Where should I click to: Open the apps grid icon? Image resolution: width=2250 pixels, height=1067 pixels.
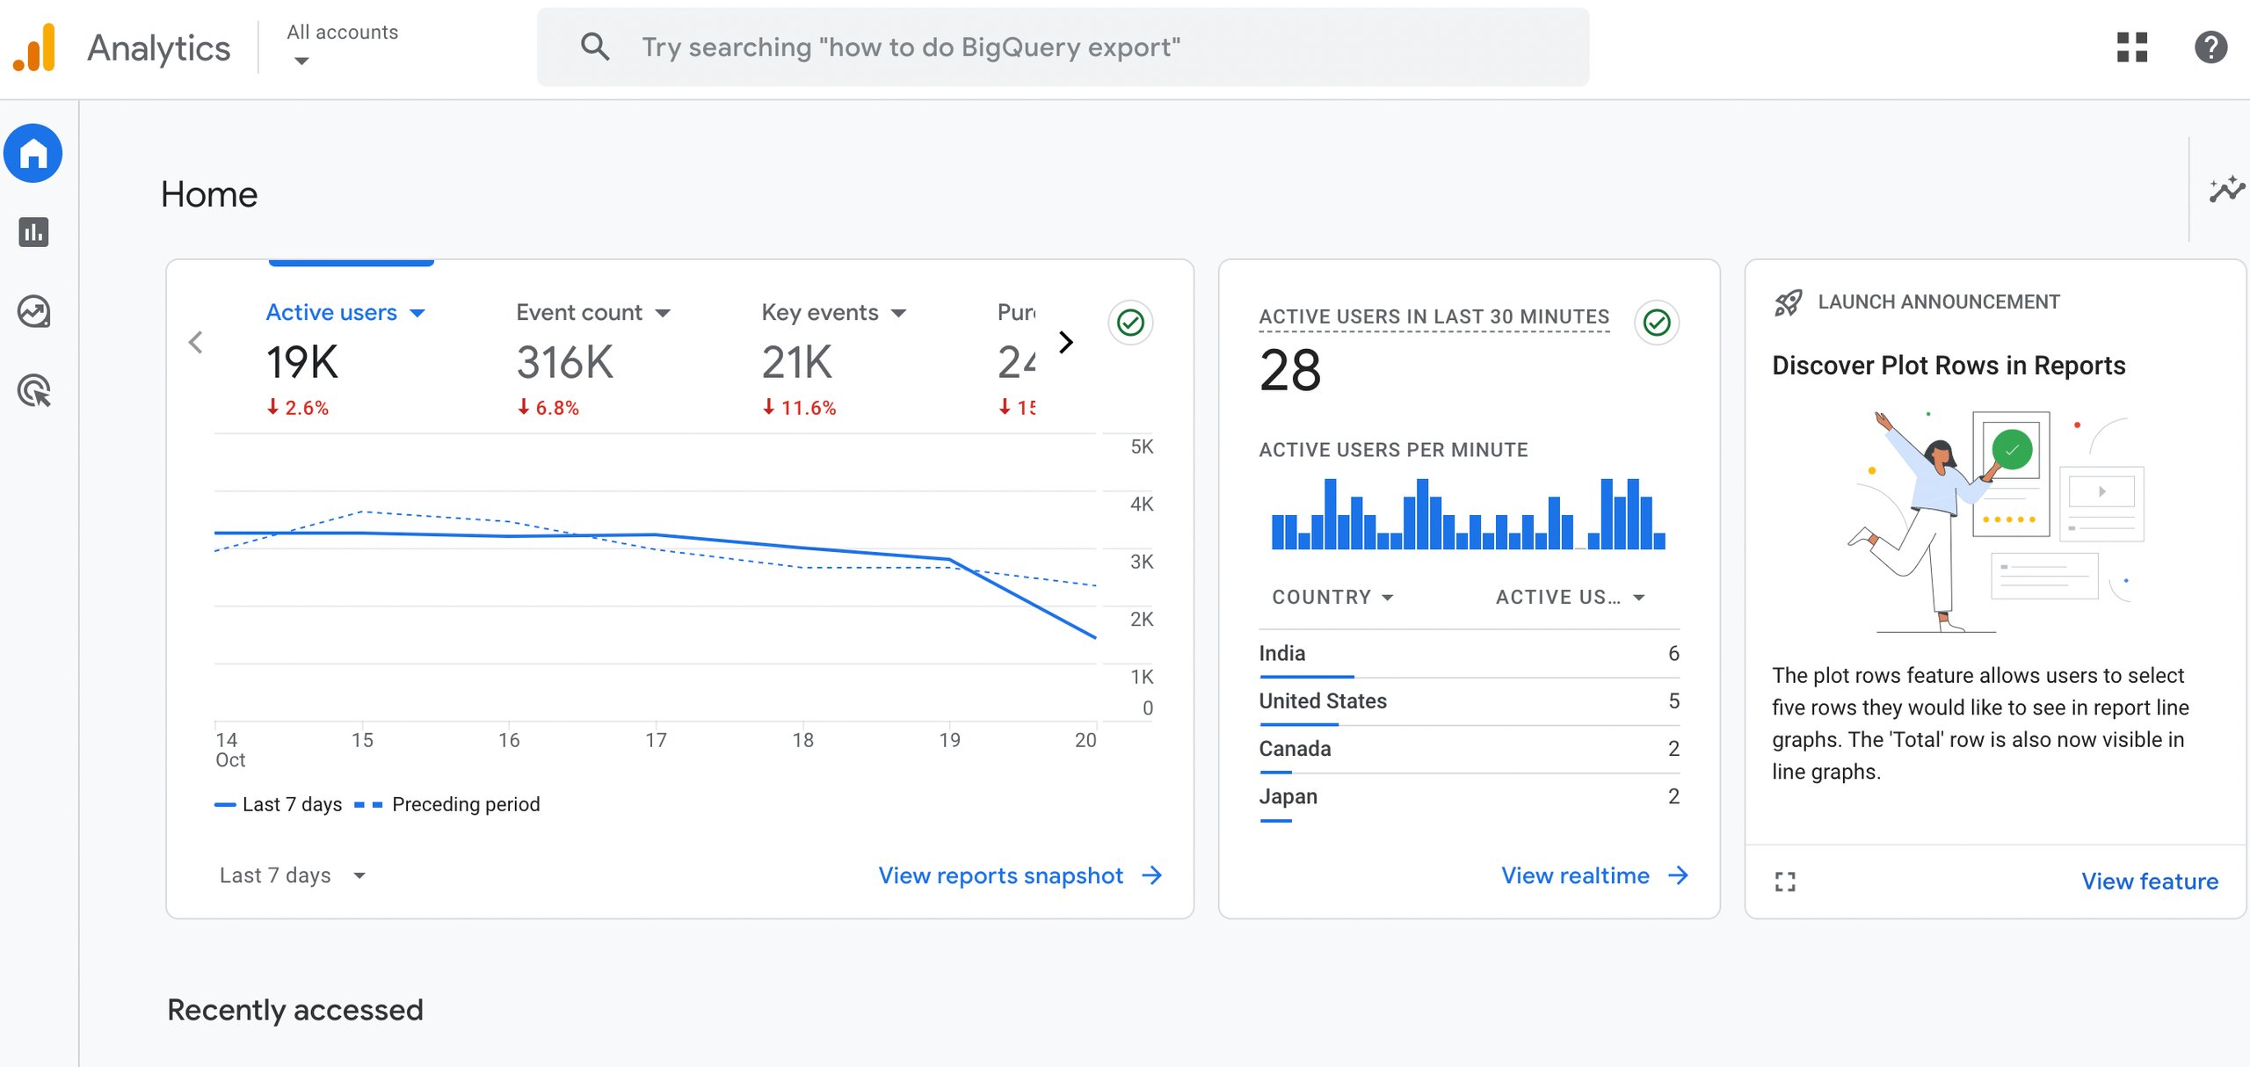[x=2131, y=47]
